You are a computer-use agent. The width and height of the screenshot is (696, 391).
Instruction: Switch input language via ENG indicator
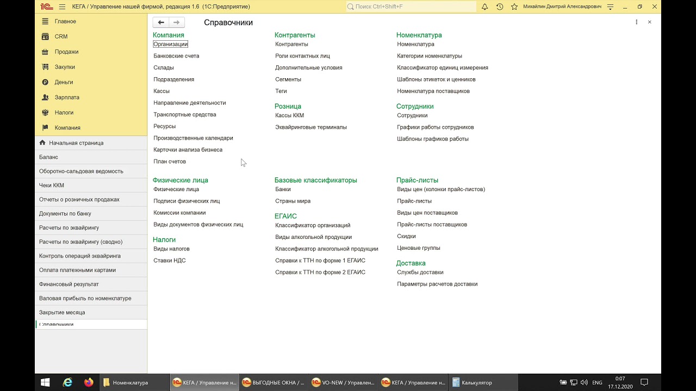(x=597, y=382)
